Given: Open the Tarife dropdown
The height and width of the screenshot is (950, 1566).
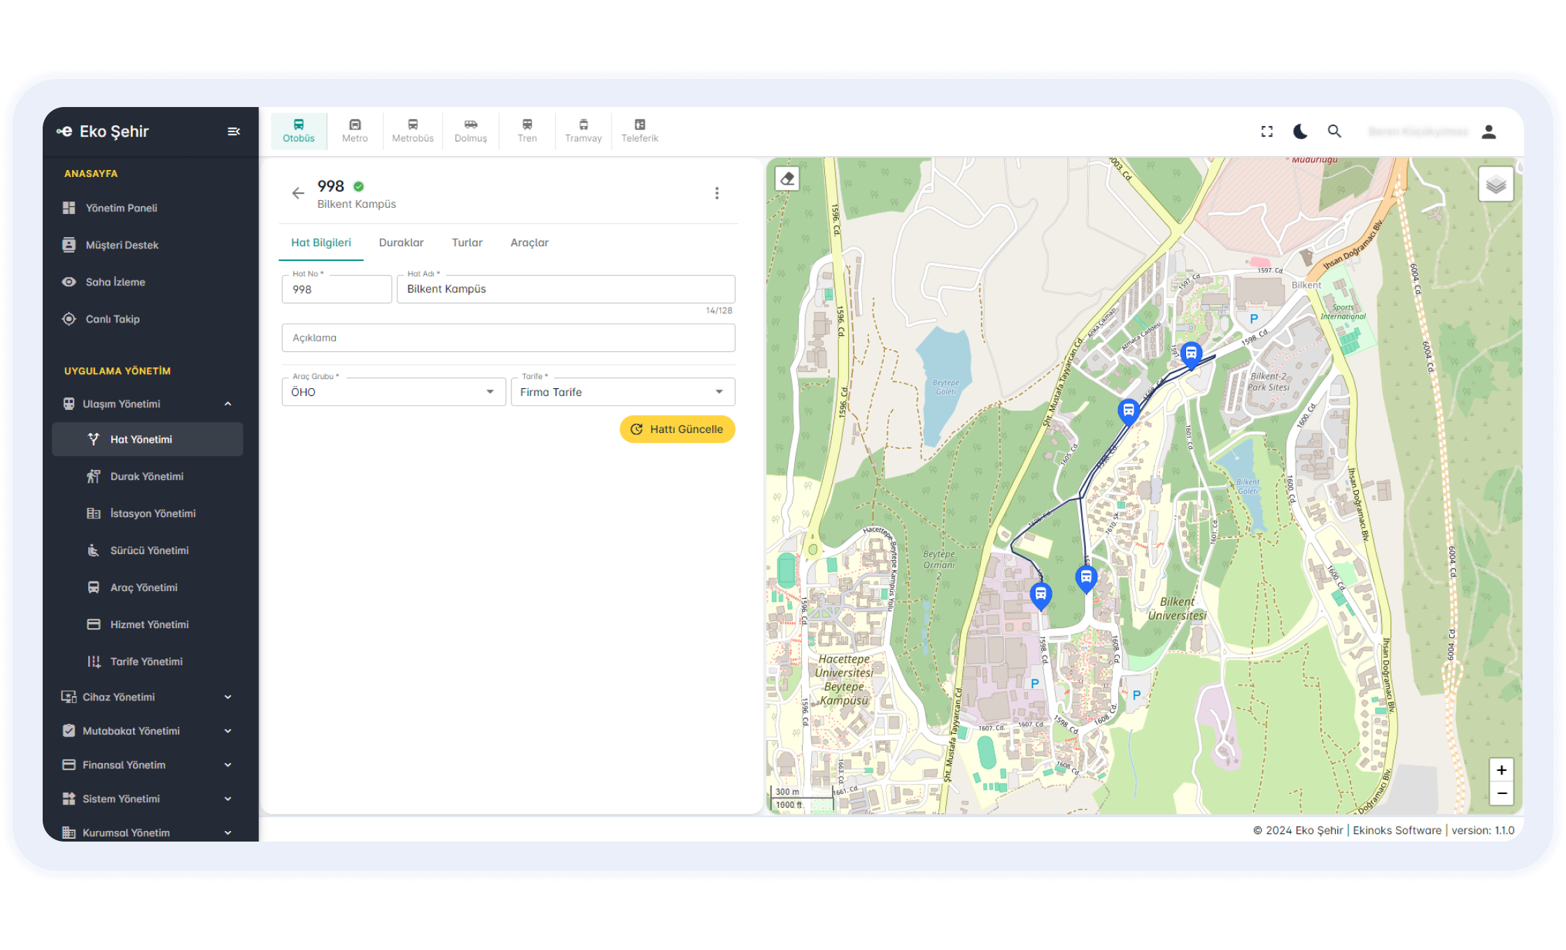Looking at the screenshot, I should tap(622, 392).
